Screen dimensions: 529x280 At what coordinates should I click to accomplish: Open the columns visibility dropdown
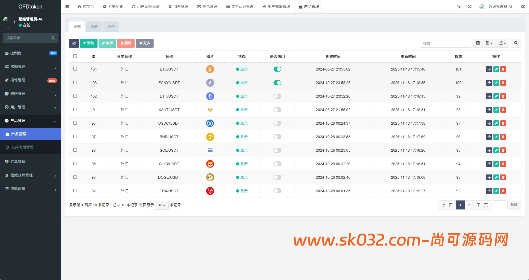point(489,43)
